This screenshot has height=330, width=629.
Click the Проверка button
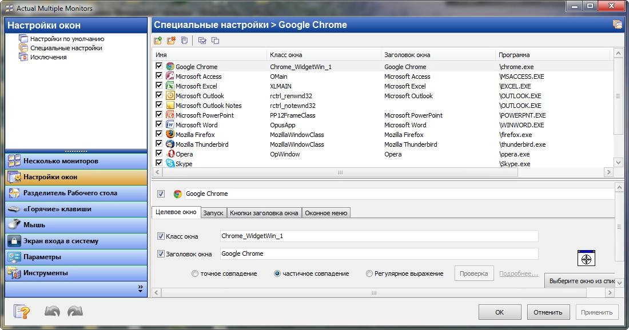pos(474,273)
